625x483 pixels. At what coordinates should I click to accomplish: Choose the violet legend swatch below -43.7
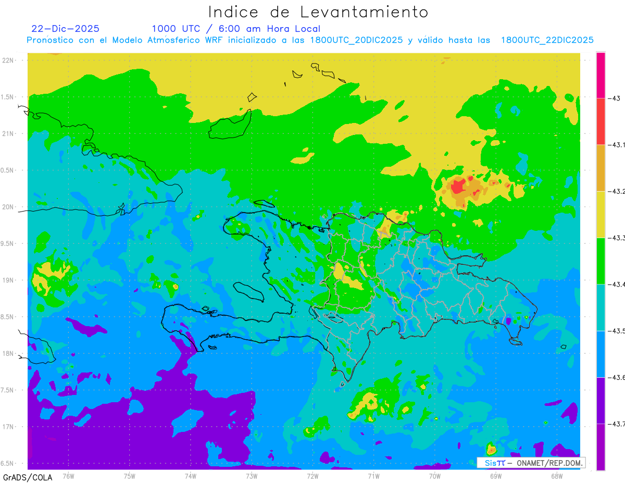click(x=601, y=447)
